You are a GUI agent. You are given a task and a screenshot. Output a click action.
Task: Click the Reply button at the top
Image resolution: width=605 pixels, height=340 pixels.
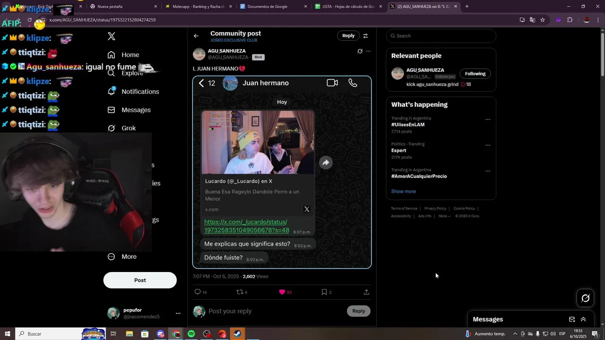coord(348,35)
